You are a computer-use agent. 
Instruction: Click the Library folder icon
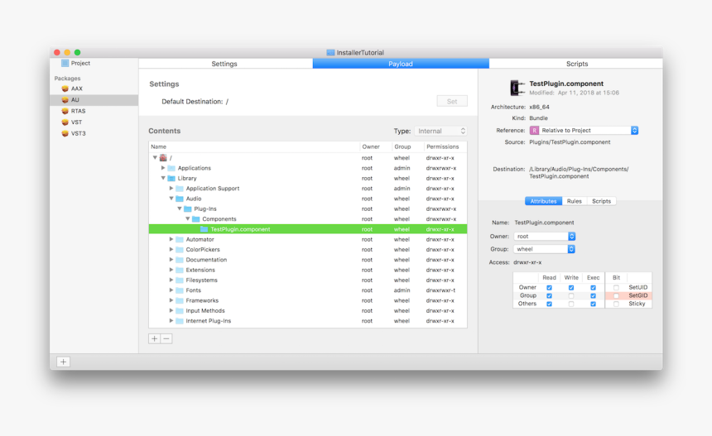coord(171,179)
